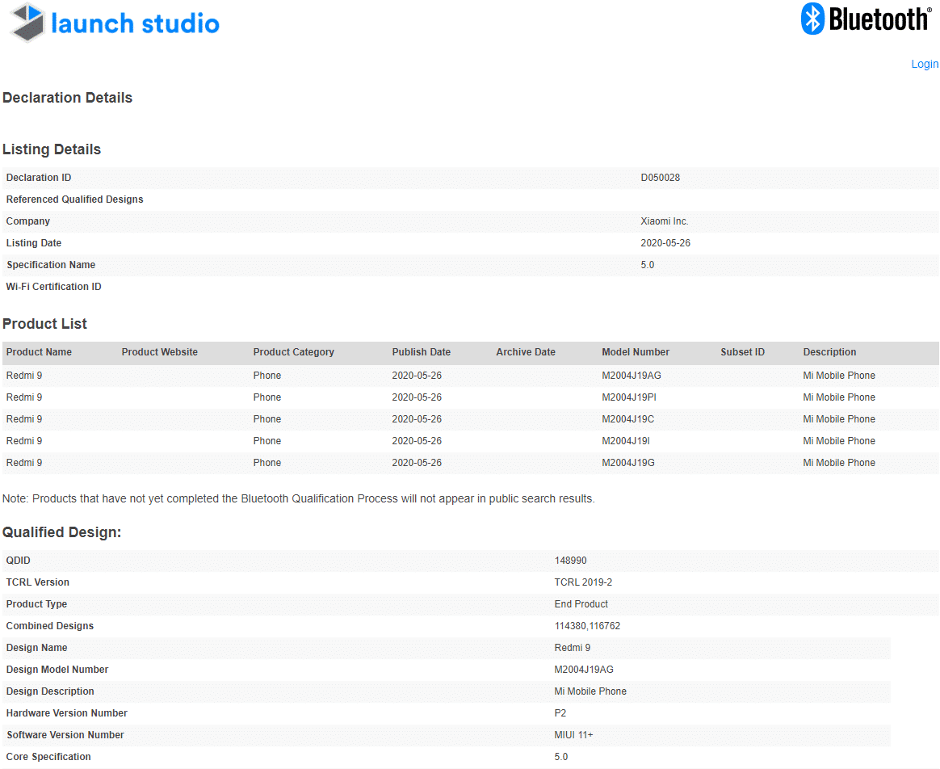This screenshot has width=940, height=769.
Task: Select the TCRL Version value TCRL 2019-2
Action: (583, 582)
